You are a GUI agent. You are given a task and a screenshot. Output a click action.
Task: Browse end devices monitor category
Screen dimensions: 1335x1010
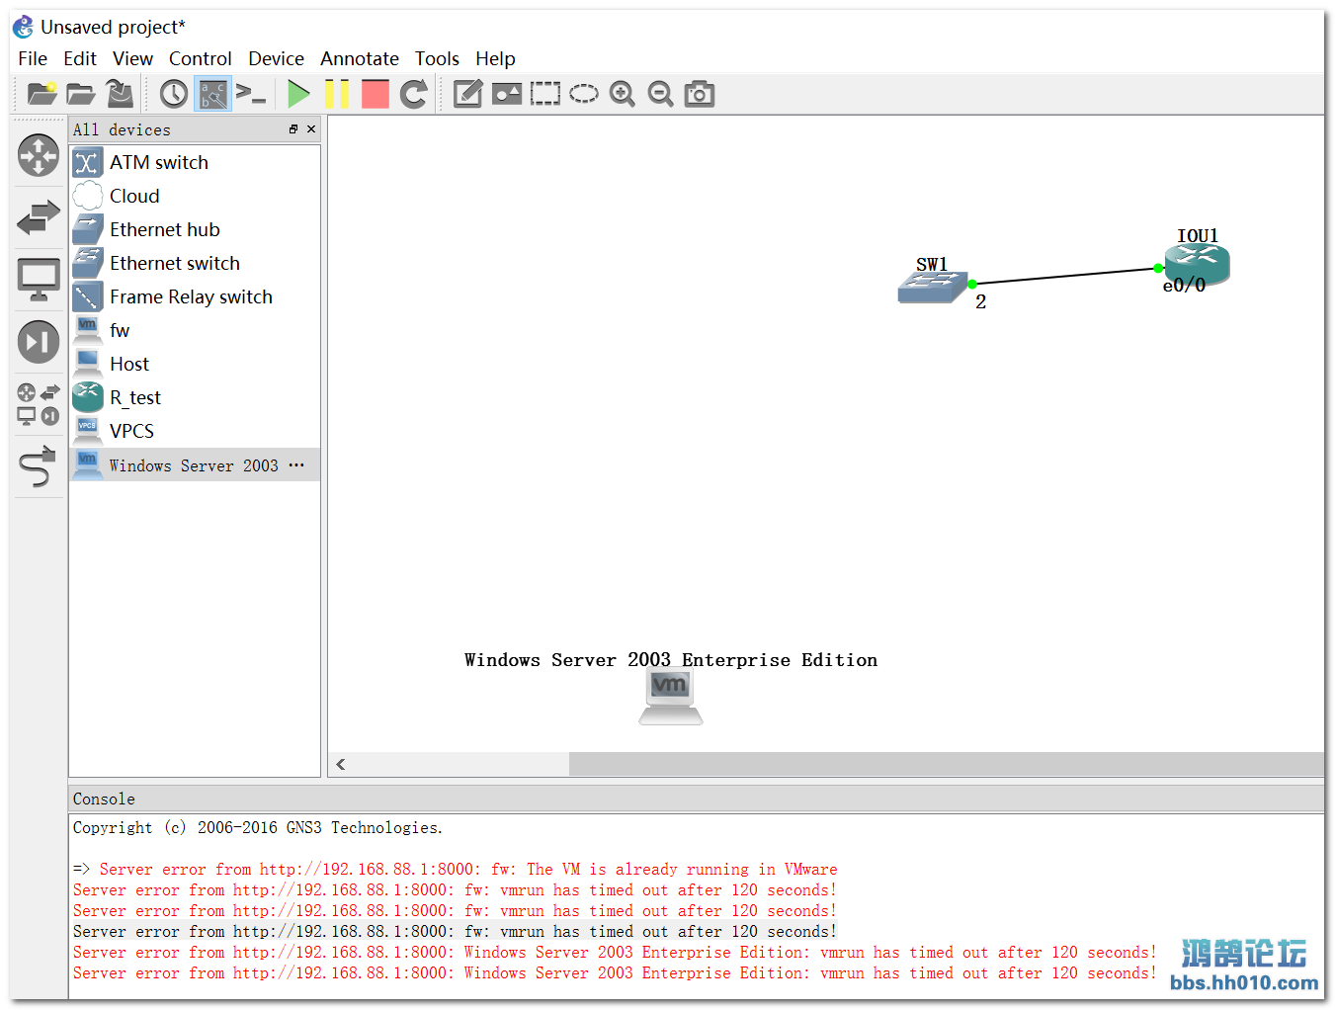(x=39, y=280)
